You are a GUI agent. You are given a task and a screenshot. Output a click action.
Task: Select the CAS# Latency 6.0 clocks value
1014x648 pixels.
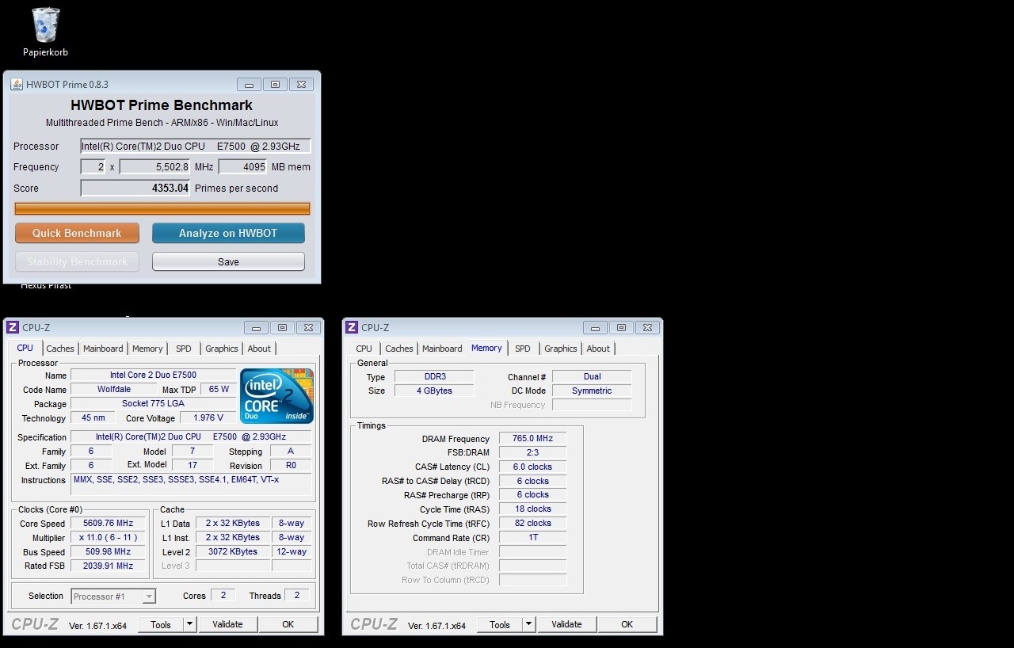532,467
